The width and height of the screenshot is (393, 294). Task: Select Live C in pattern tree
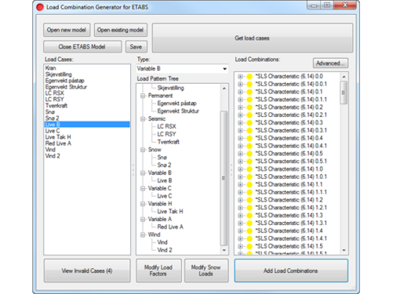tap(165, 196)
